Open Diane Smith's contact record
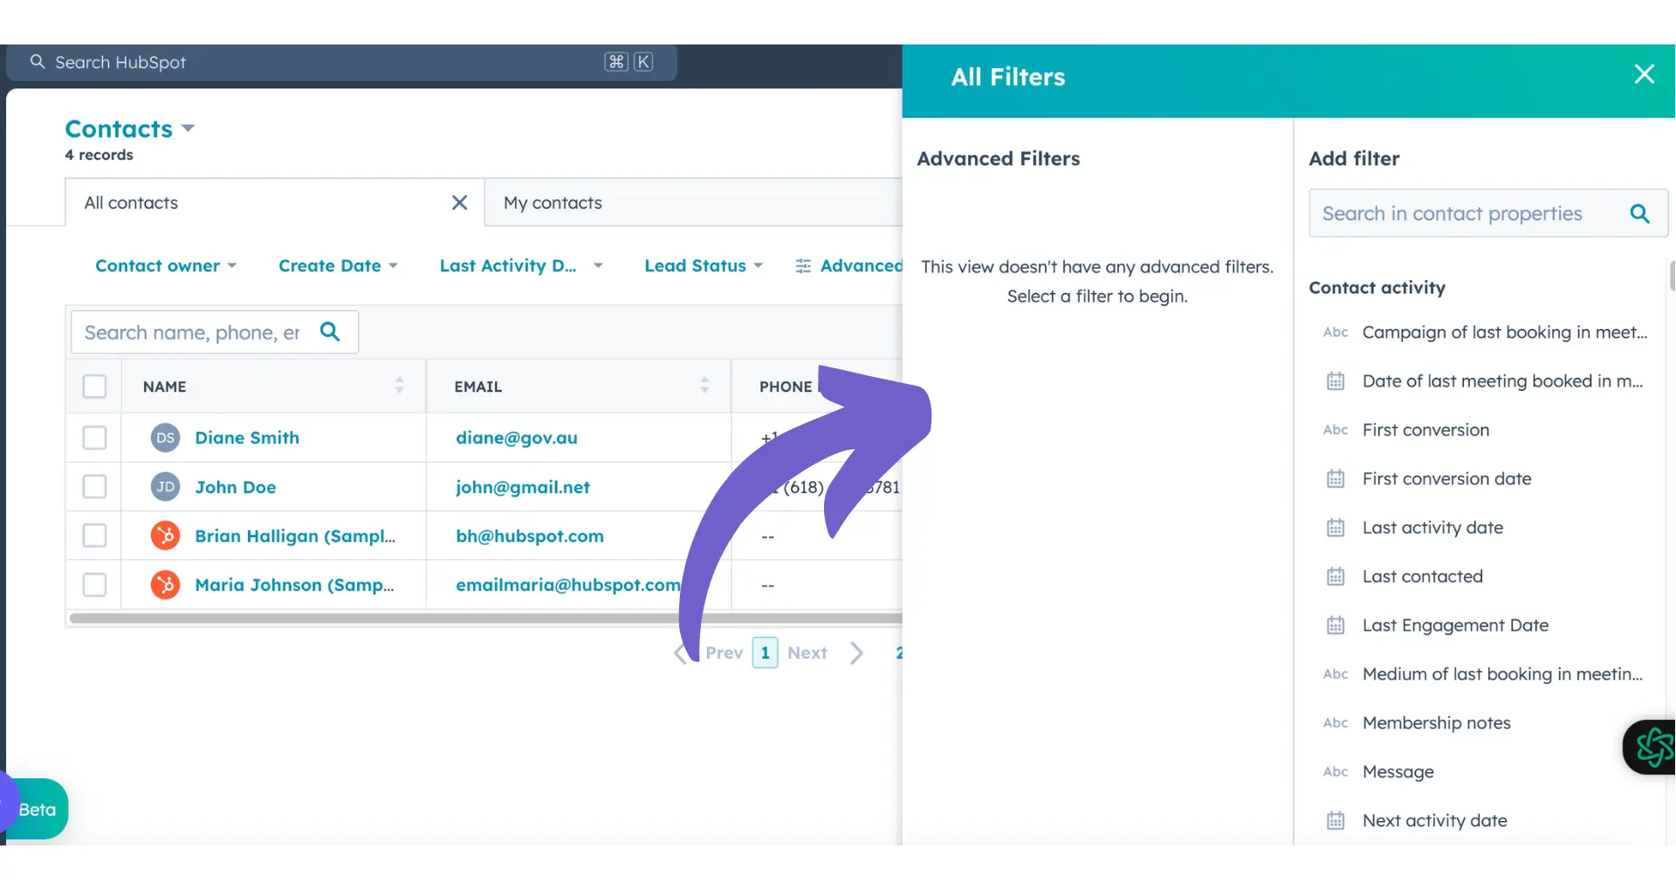 247,438
